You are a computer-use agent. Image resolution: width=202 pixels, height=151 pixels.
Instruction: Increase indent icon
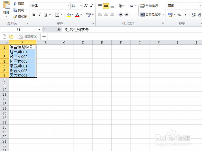pos(127,15)
